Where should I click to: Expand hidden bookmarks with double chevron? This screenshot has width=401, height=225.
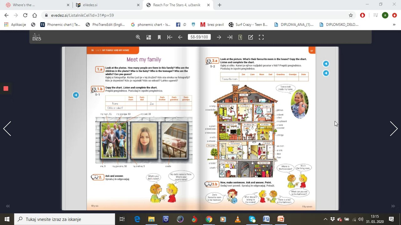pos(394,24)
